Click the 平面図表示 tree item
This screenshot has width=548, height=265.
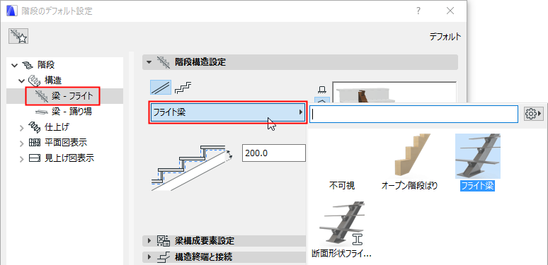coord(66,143)
